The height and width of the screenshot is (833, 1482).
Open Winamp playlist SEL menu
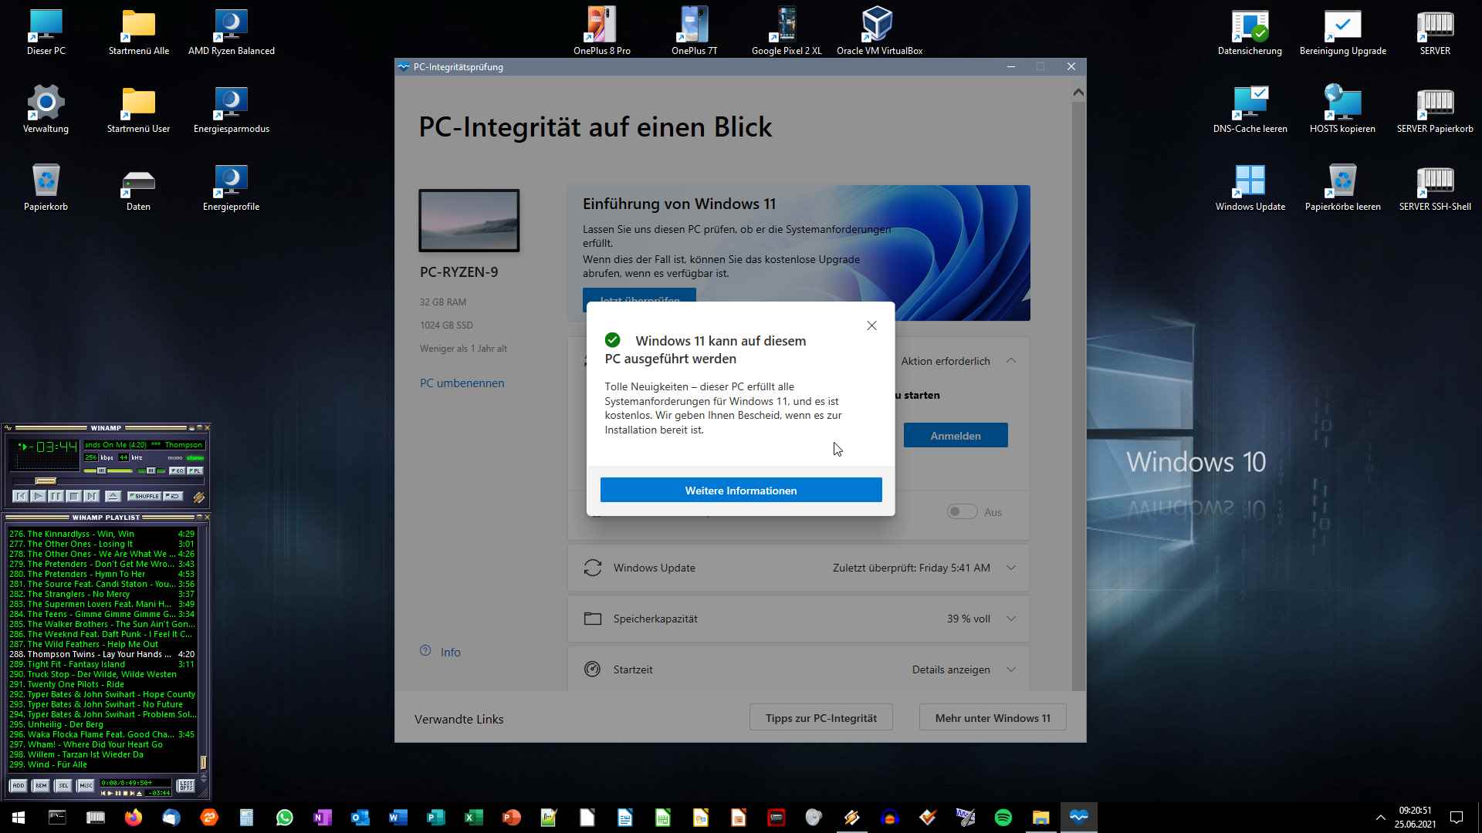tap(63, 785)
